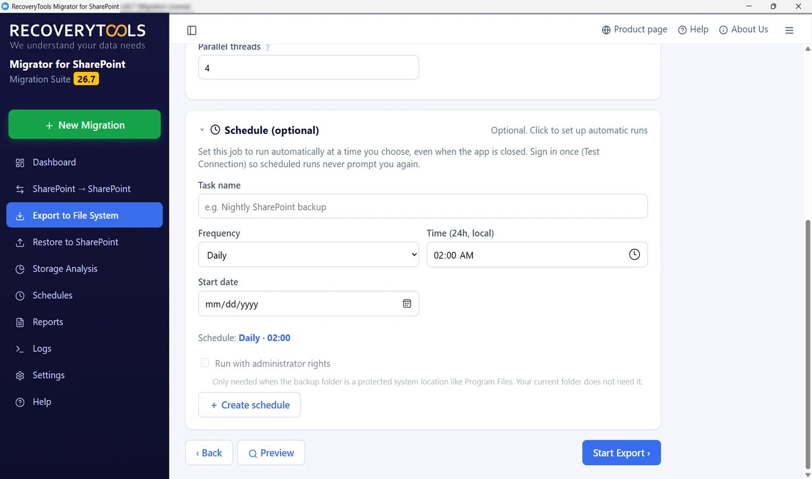Open the Frequency dropdown
The image size is (812, 479).
pos(309,255)
